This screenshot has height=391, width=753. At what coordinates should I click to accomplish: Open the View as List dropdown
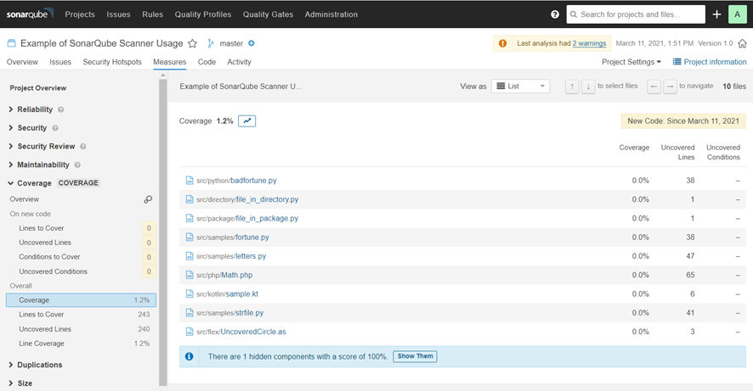521,87
